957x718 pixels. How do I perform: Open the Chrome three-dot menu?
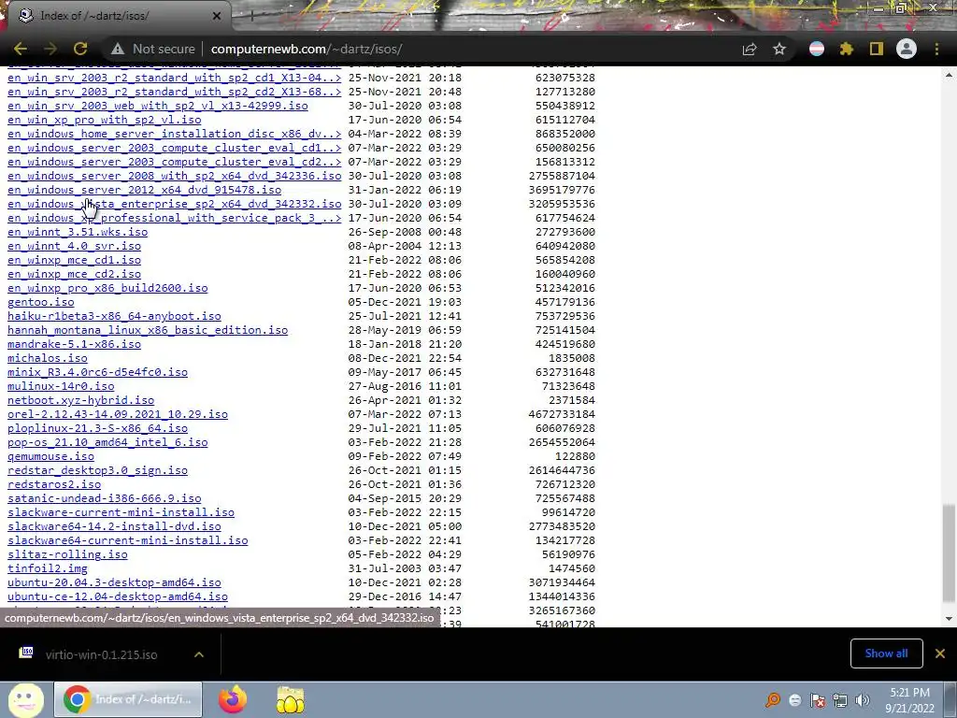click(936, 49)
